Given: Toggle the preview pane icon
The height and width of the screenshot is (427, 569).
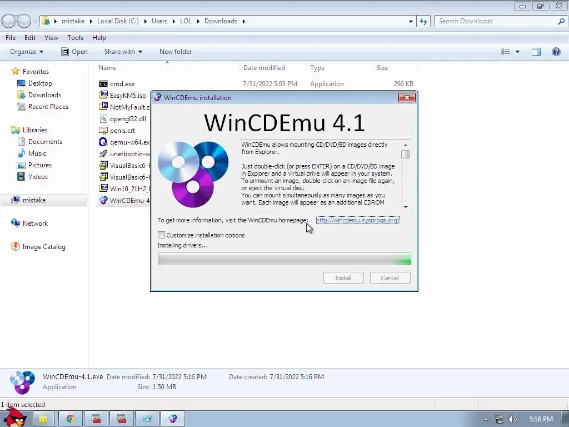Looking at the screenshot, I should click(x=536, y=52).
